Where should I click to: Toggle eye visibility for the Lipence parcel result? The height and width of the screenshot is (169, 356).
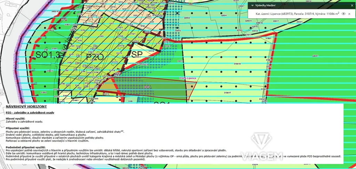click(343, 14)
